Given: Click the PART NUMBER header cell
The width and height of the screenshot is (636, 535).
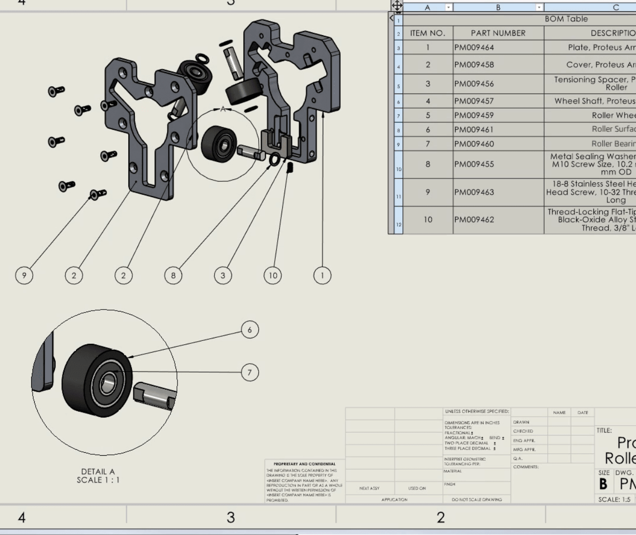Looking at the screenshot, I should click(x=498, y=33).
